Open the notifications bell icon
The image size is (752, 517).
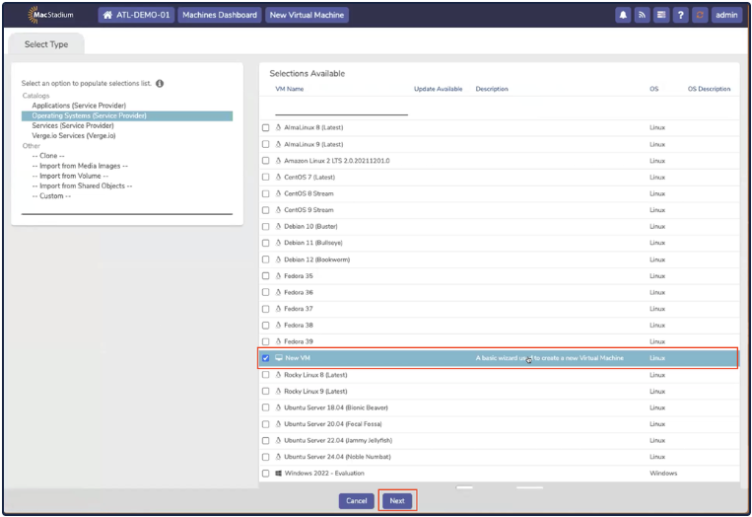point(624,15)
